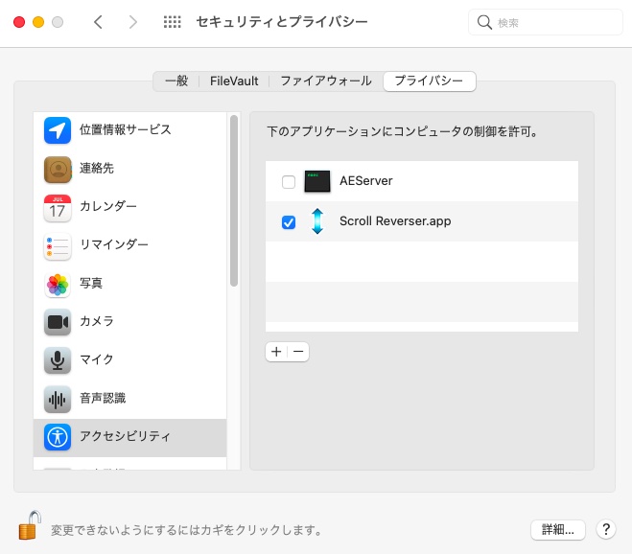Select リマインダー in the sidebar
The height and width of the screenshot is (554, 632).
pos(129,246)
